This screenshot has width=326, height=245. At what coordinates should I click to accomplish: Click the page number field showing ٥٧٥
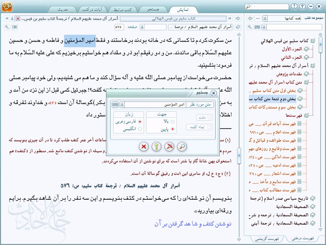coord(119,27)
